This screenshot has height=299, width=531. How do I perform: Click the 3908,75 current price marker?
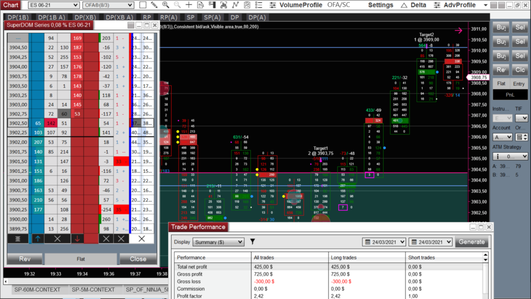pyautogui.click(x=479, y=77)
